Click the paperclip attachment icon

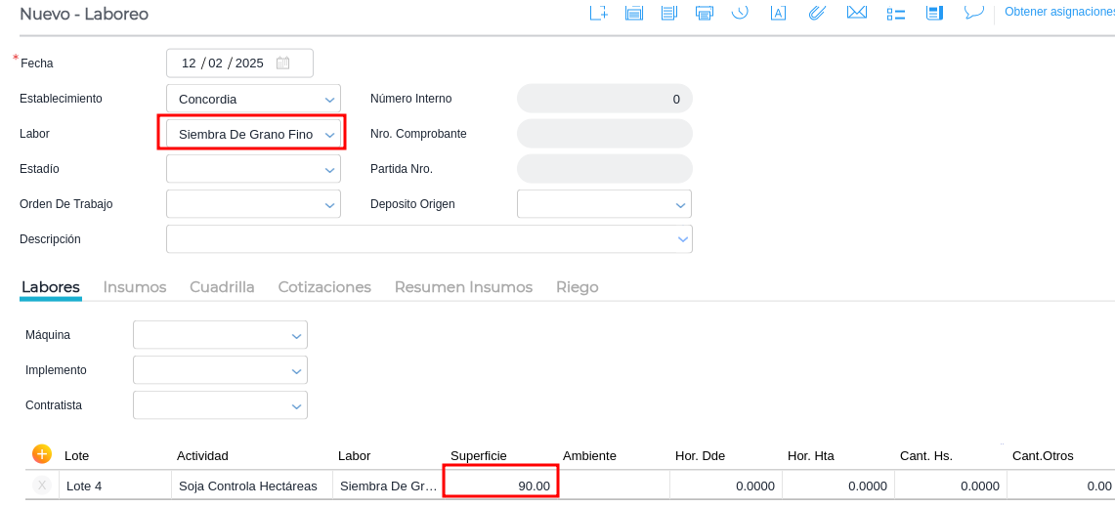(818, 13)
